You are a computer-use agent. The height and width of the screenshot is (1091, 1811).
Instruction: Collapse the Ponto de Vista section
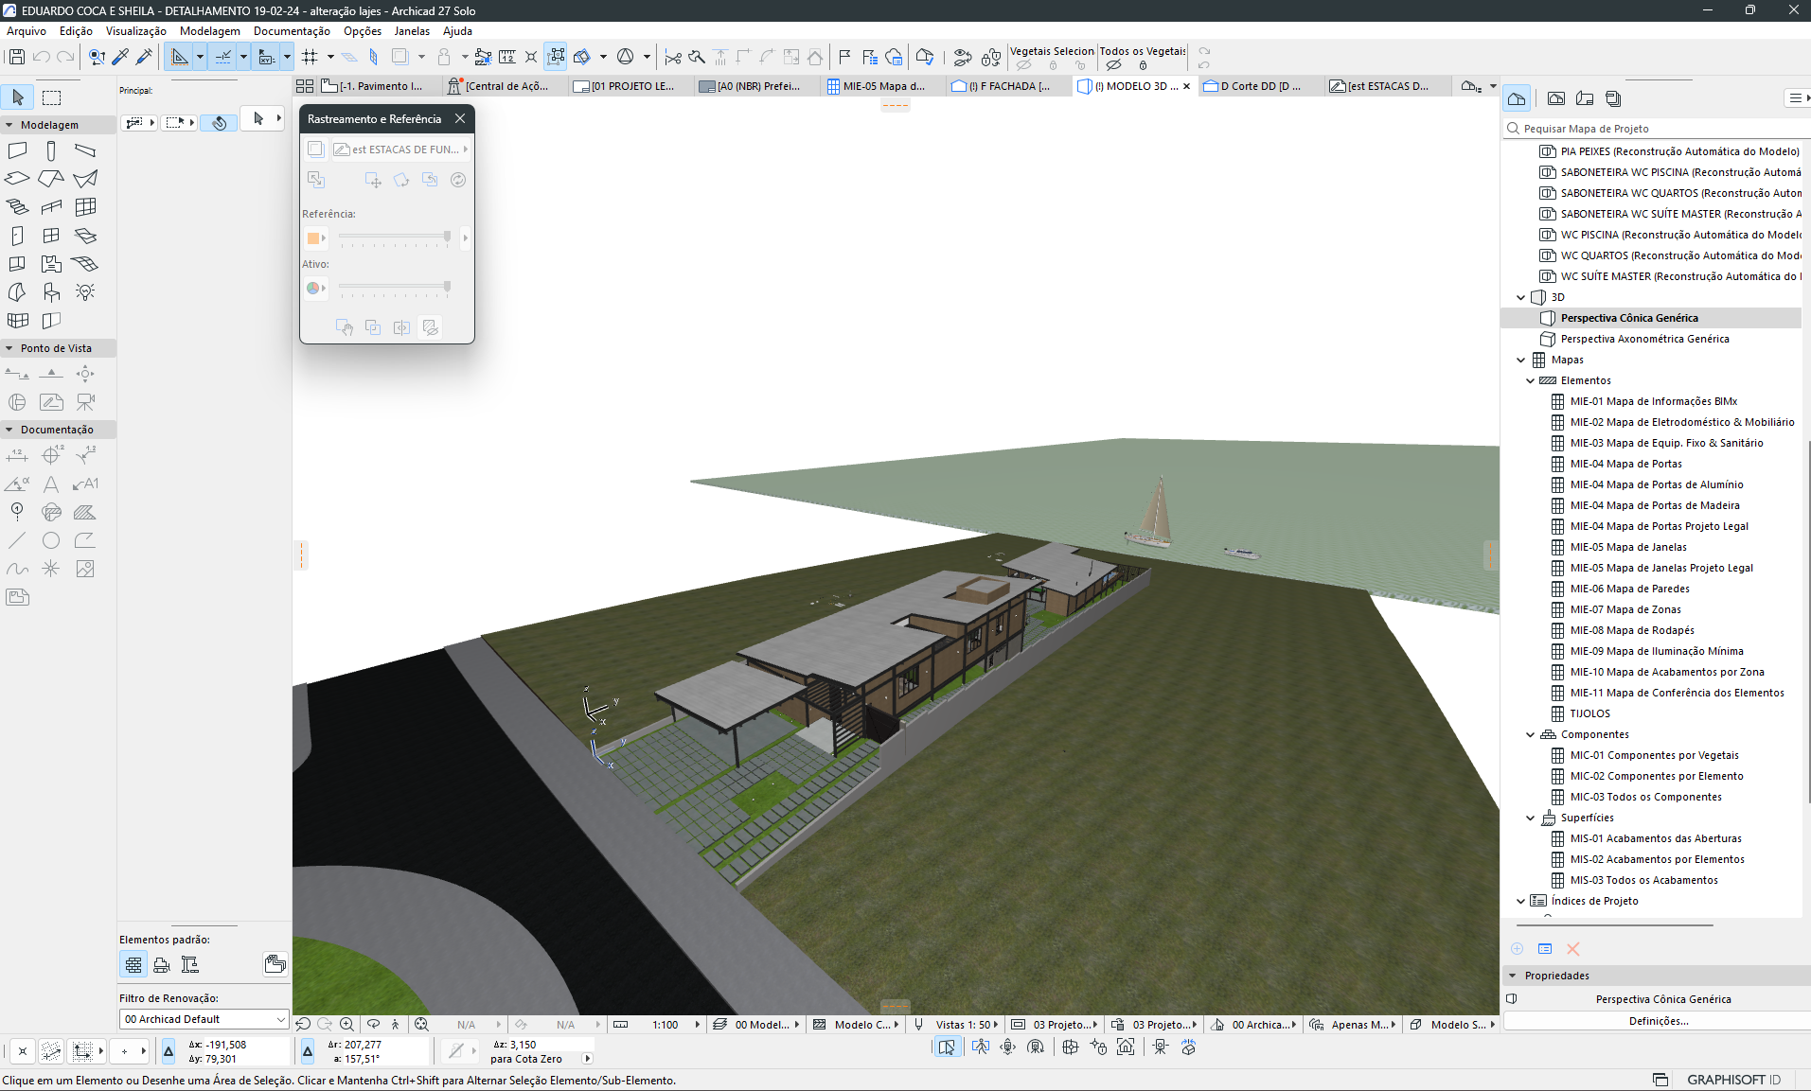coord(9,348)
